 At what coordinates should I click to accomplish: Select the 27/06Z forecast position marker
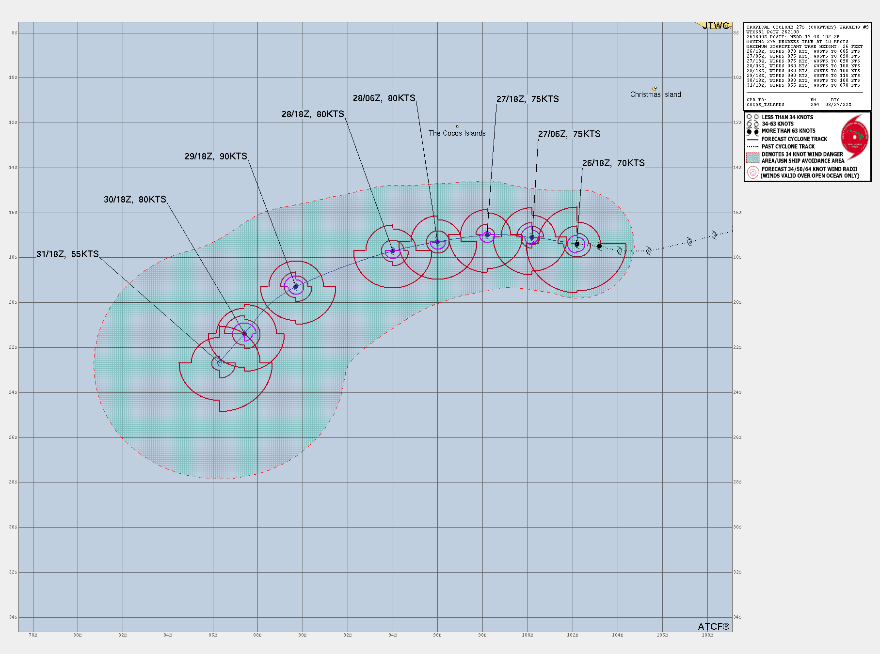point(532,237)
